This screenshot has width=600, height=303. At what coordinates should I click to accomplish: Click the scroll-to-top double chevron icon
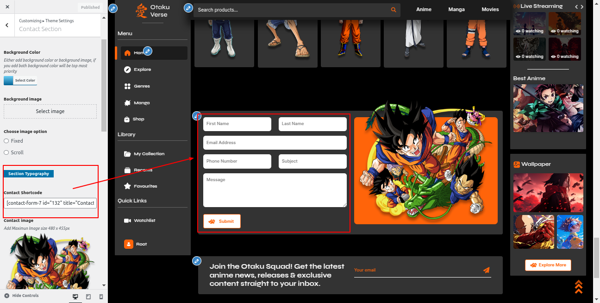click(x=578, y=287)
